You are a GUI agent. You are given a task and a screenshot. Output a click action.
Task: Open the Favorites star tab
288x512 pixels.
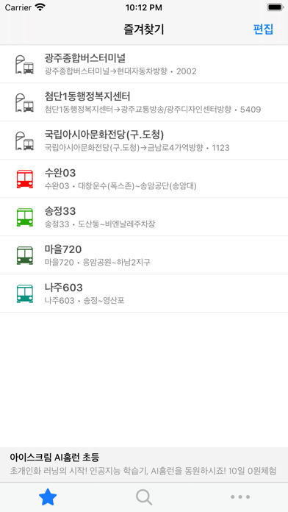(48, 497)
